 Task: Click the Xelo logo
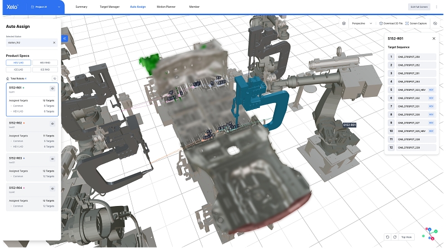[12, 7]
